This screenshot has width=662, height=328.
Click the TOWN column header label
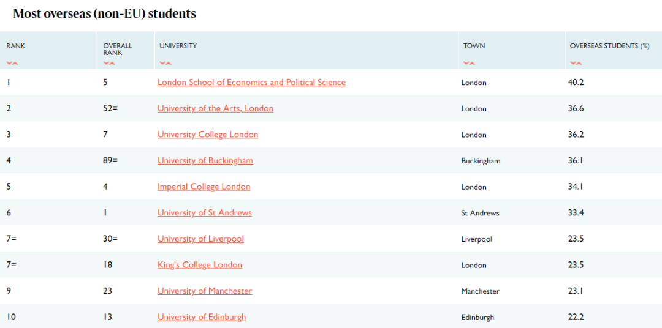pyautogui.click(x=474, y=46)
